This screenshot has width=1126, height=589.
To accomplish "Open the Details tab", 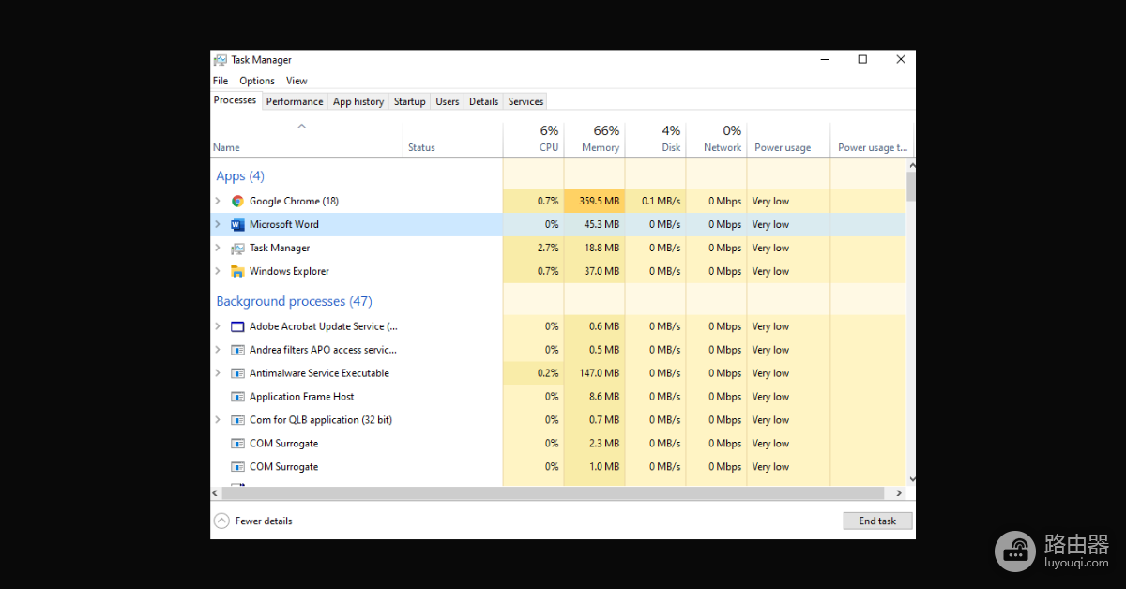I will pyautogui.click(x=484, y=101).
